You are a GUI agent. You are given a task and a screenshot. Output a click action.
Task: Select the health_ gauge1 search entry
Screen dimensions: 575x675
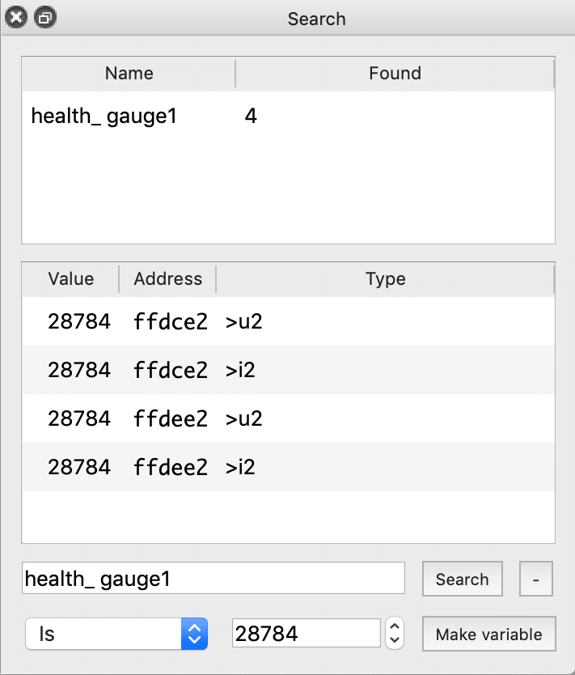tap(288, 116)
